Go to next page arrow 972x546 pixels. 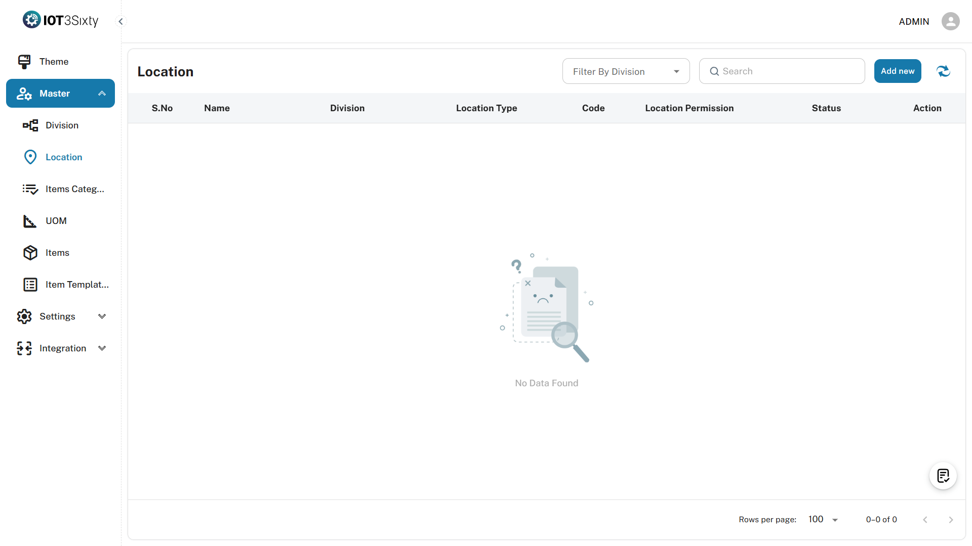951,520
